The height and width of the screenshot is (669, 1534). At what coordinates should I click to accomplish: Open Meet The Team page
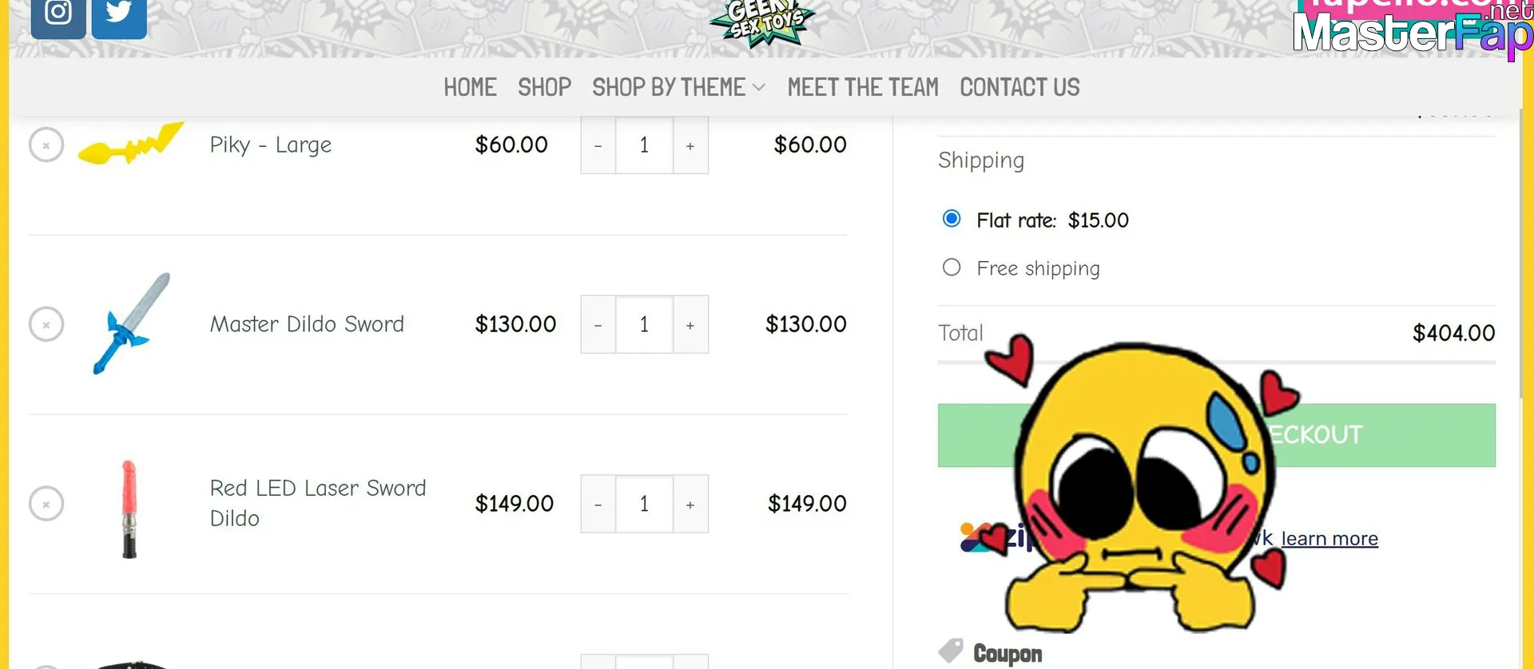(863, 87)
